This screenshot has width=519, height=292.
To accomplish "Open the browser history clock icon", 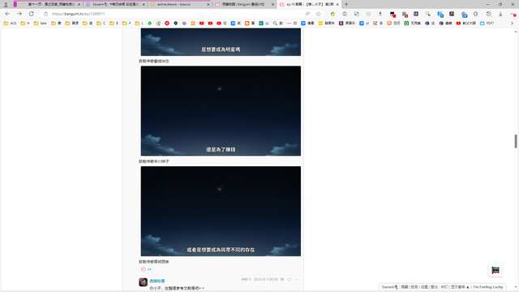I will pyautogui.click(x=488, y=14).
